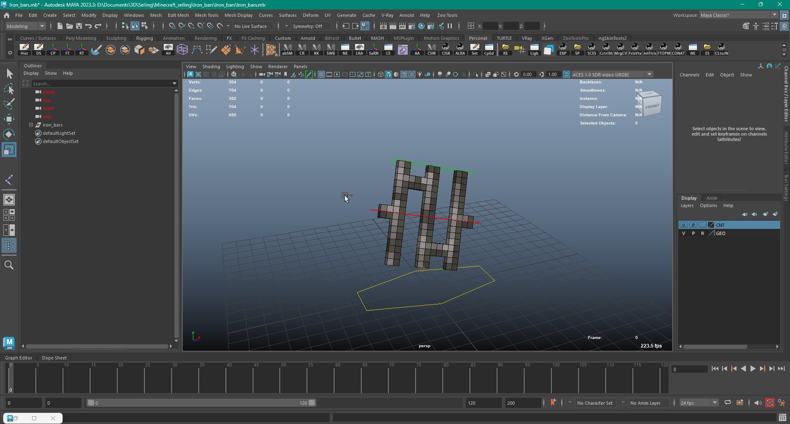Click the LRA shelf button
Screen dimensions: 790x424
359,49
